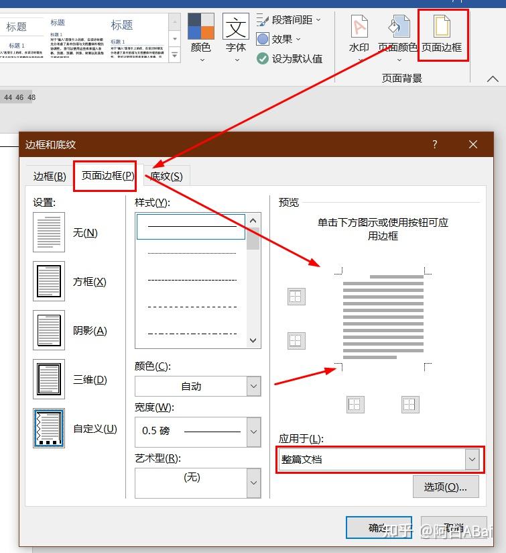This screenshot has width=506, height=553.
Task: Toggle bottom border button in preview
Action: tap(296, 341)
